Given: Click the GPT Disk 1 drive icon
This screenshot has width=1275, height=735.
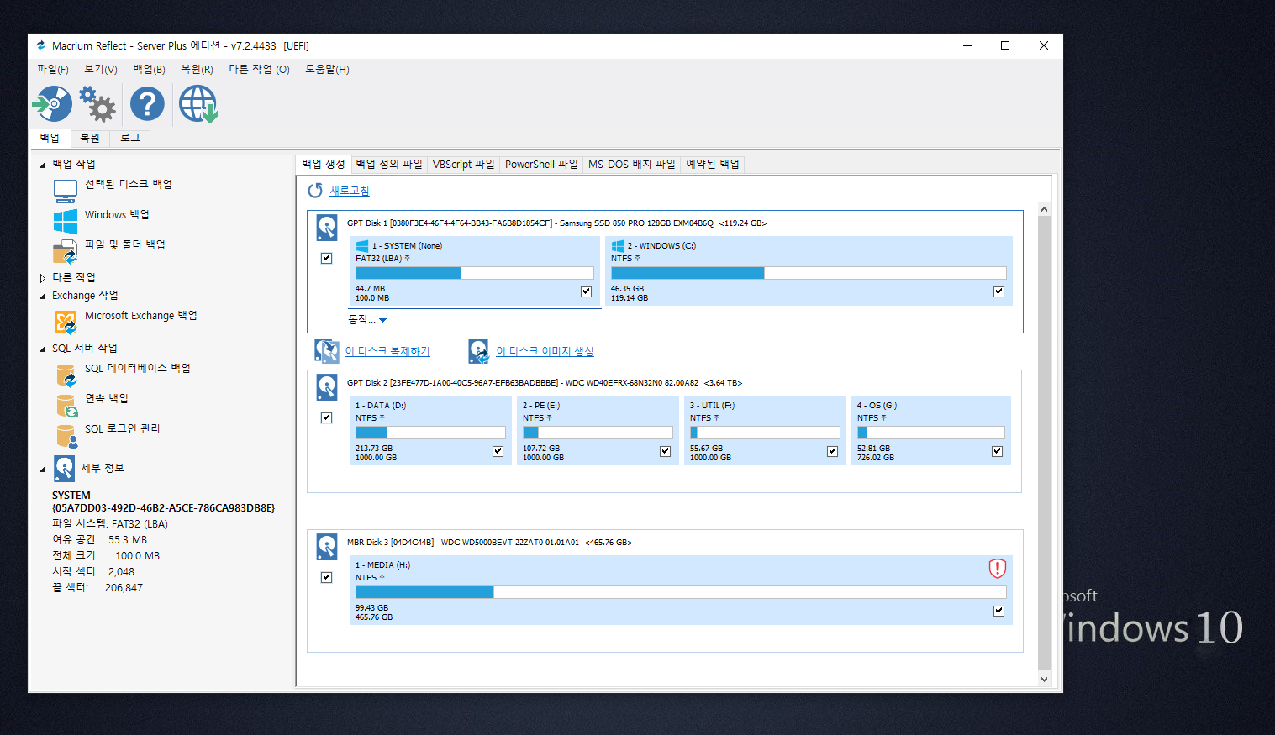Looking at the screenshot, I should (327, 227).
